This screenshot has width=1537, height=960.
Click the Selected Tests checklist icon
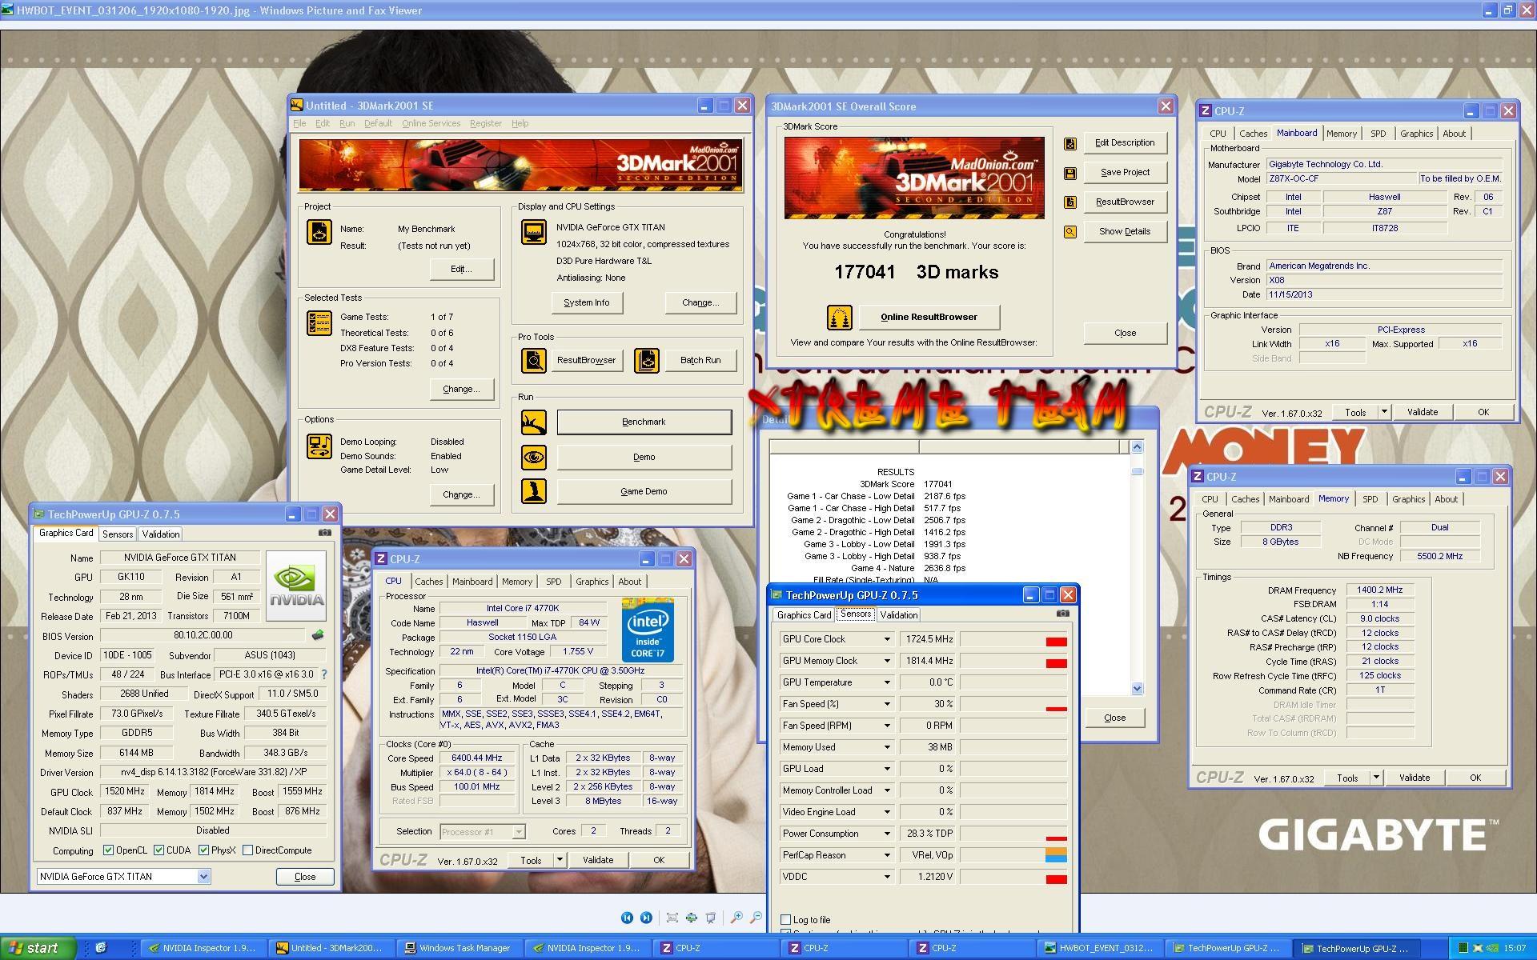[319, 323]
